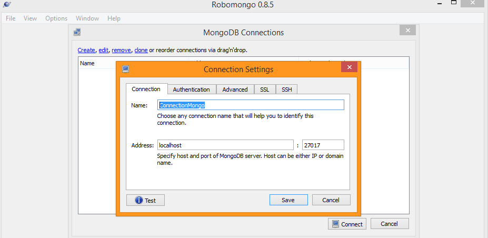Click the Create connection link
This screenshot has width=488, height=238.
(x=86, y=50)
